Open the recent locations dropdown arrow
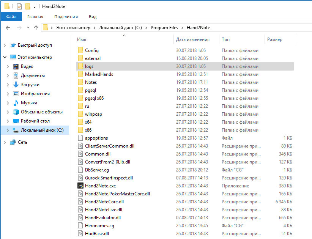The image size is (312, 239). pos(28,28)
